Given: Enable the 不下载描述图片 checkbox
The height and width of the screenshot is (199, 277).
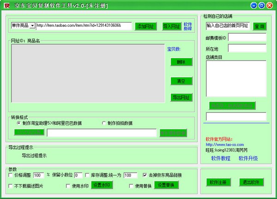Looking at the screenshot, I should pyautogui.click(x=11, y=186).
